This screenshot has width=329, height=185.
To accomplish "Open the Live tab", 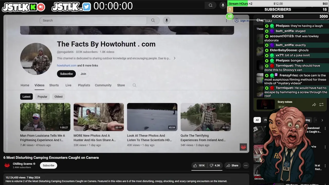I will pos(68,85).
